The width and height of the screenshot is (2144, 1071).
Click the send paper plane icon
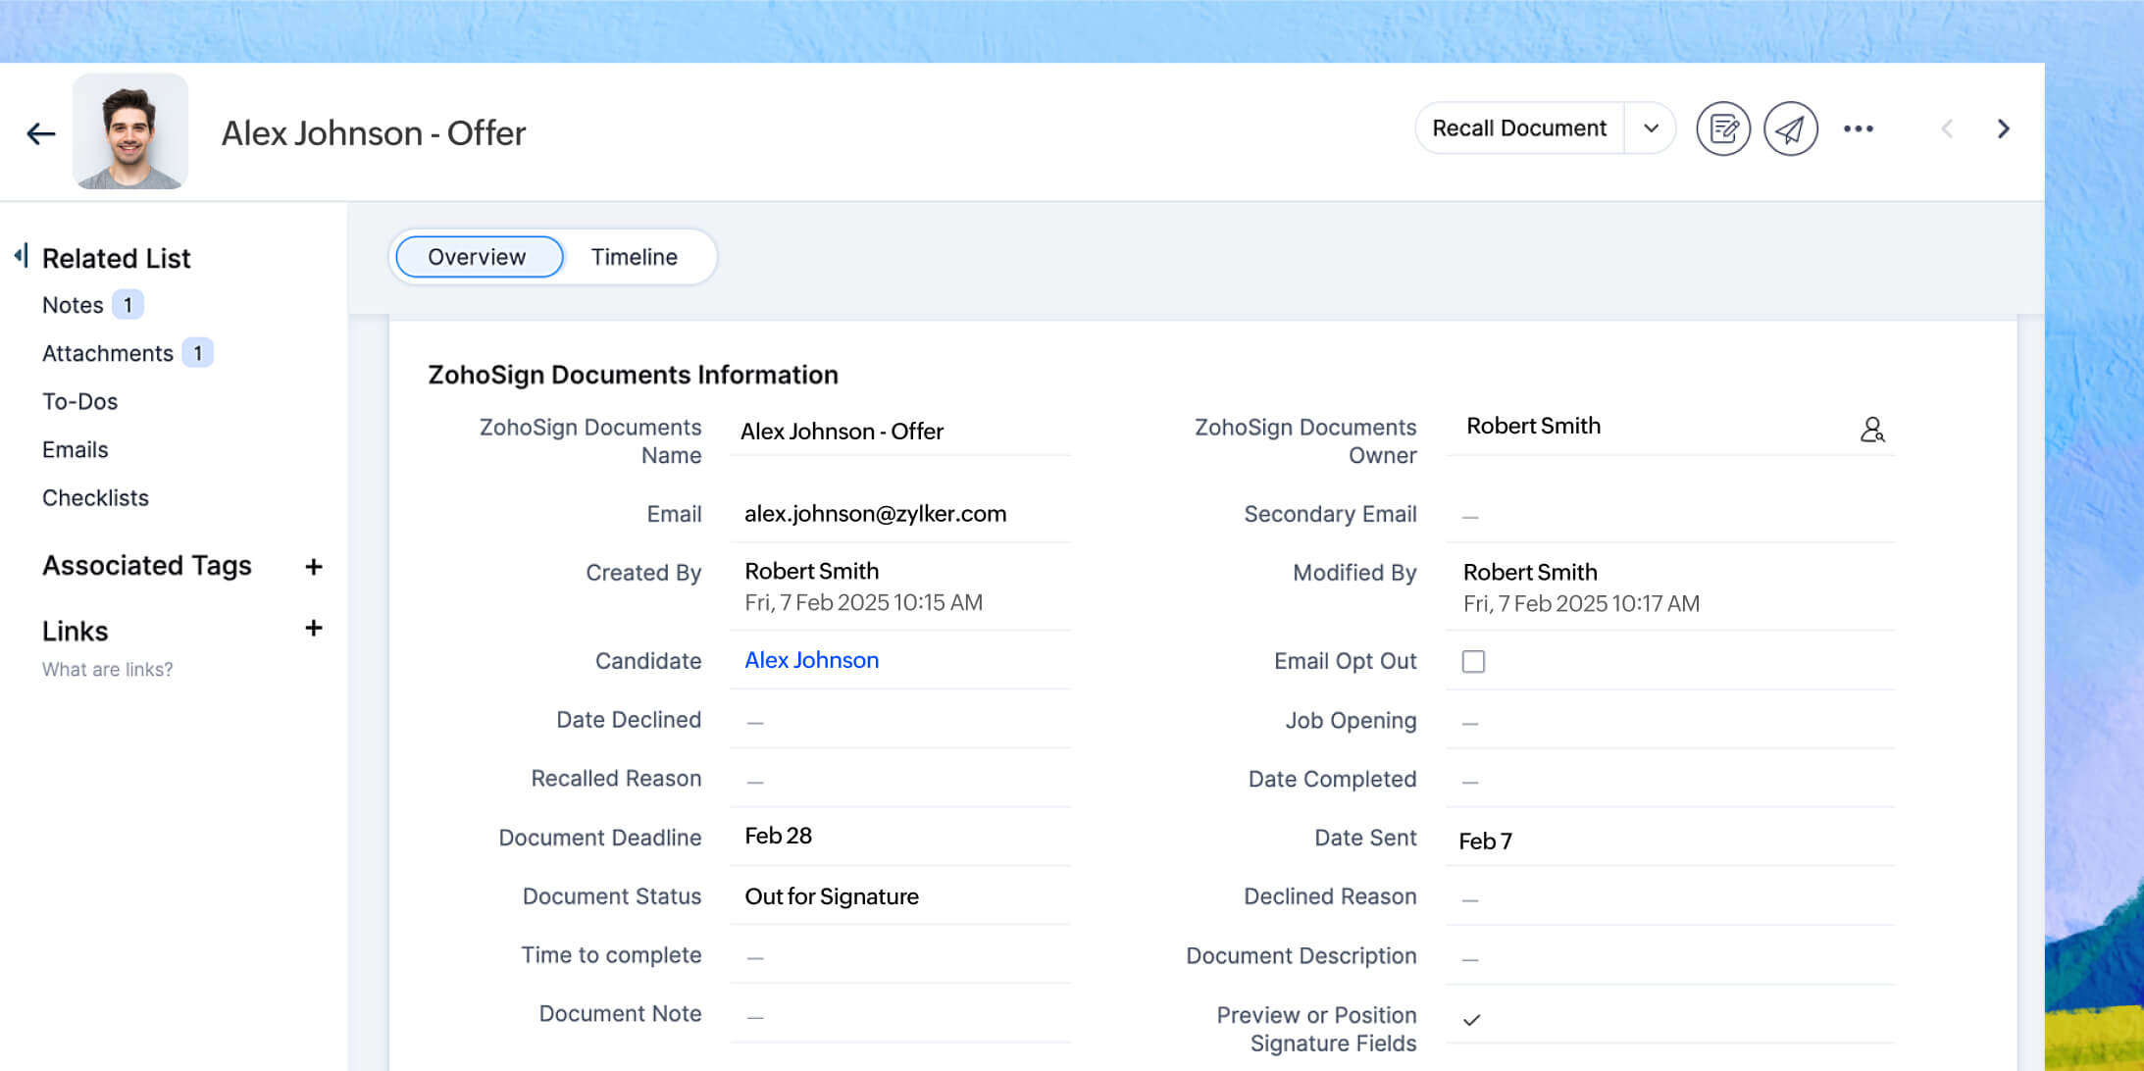tap(1791, 128)
